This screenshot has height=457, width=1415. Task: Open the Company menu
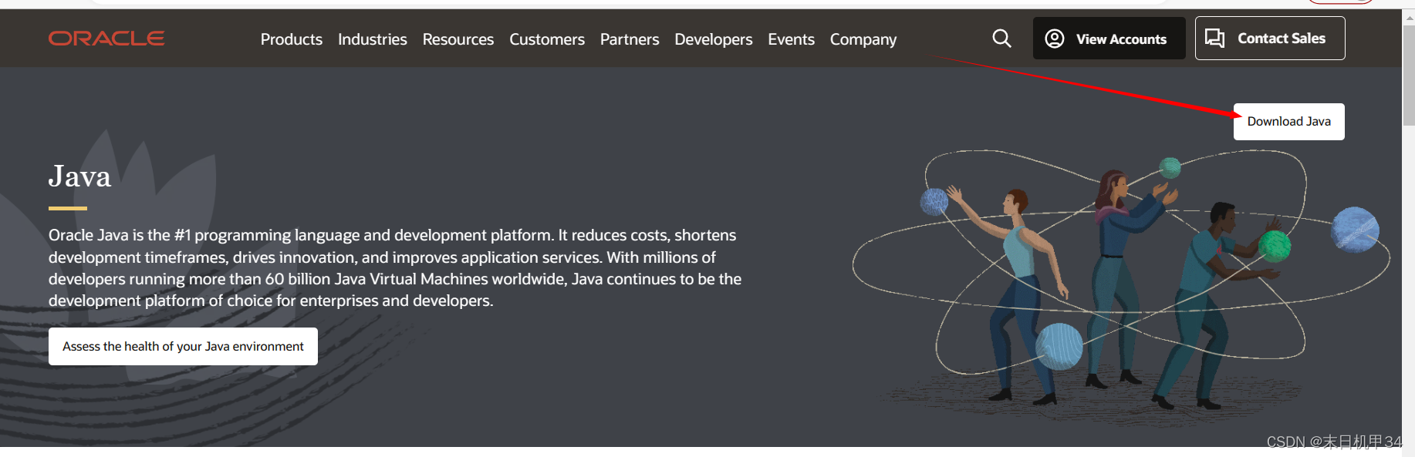863,39
